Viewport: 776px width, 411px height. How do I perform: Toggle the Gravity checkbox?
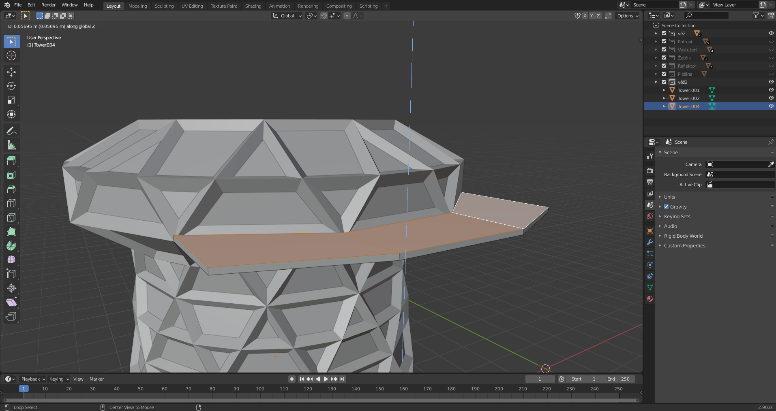[x=666, y=207]
